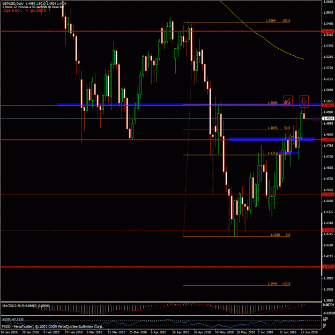This screenshot has height=335, width=335.
Task: Select the blue rectangle zone near 1.4800
Action: point(272,139)
